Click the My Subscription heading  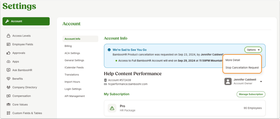(x=117, y=94)
